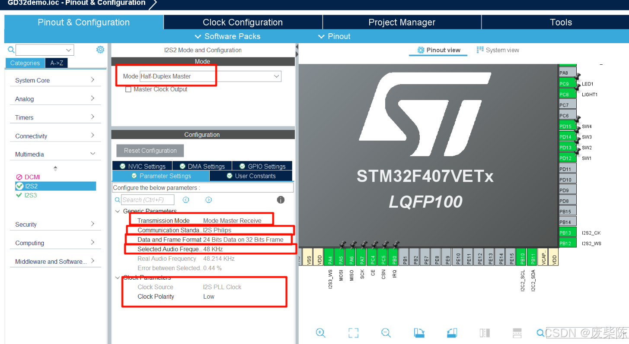Go to previous parameter search result
The width and height of the screenshot is (629, 344).
186,200
